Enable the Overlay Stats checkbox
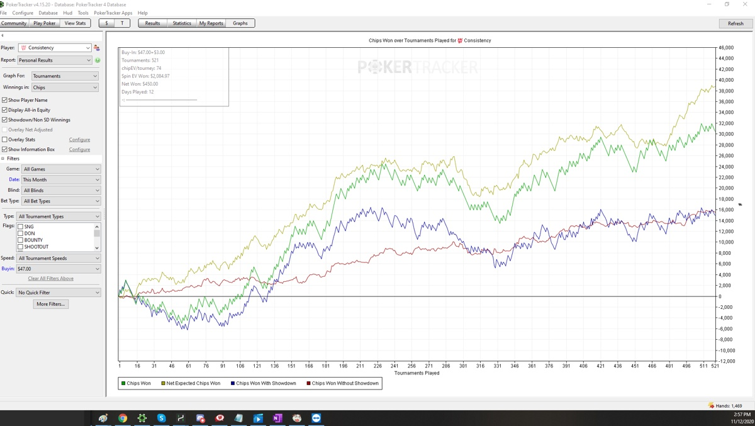The image size is (755, 426). tap(5, 140)
